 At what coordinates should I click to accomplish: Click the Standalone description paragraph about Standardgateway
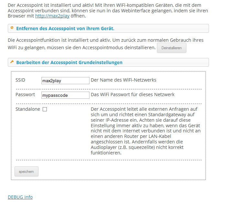(x=145, y=131)
